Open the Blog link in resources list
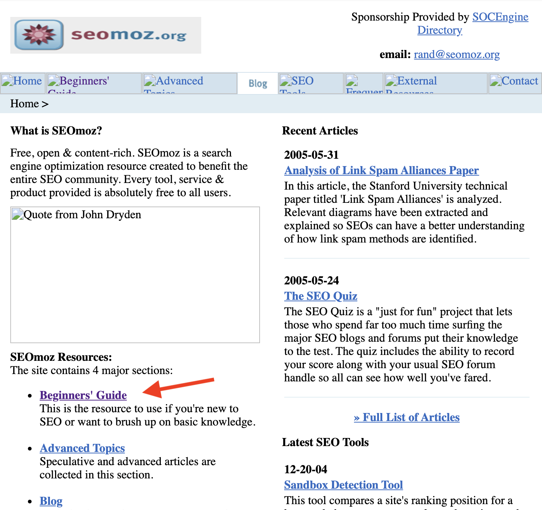542x510 pixels. tap(51, 501)
